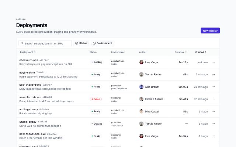Open row actions menu for search-indexer

coord(214,99)
